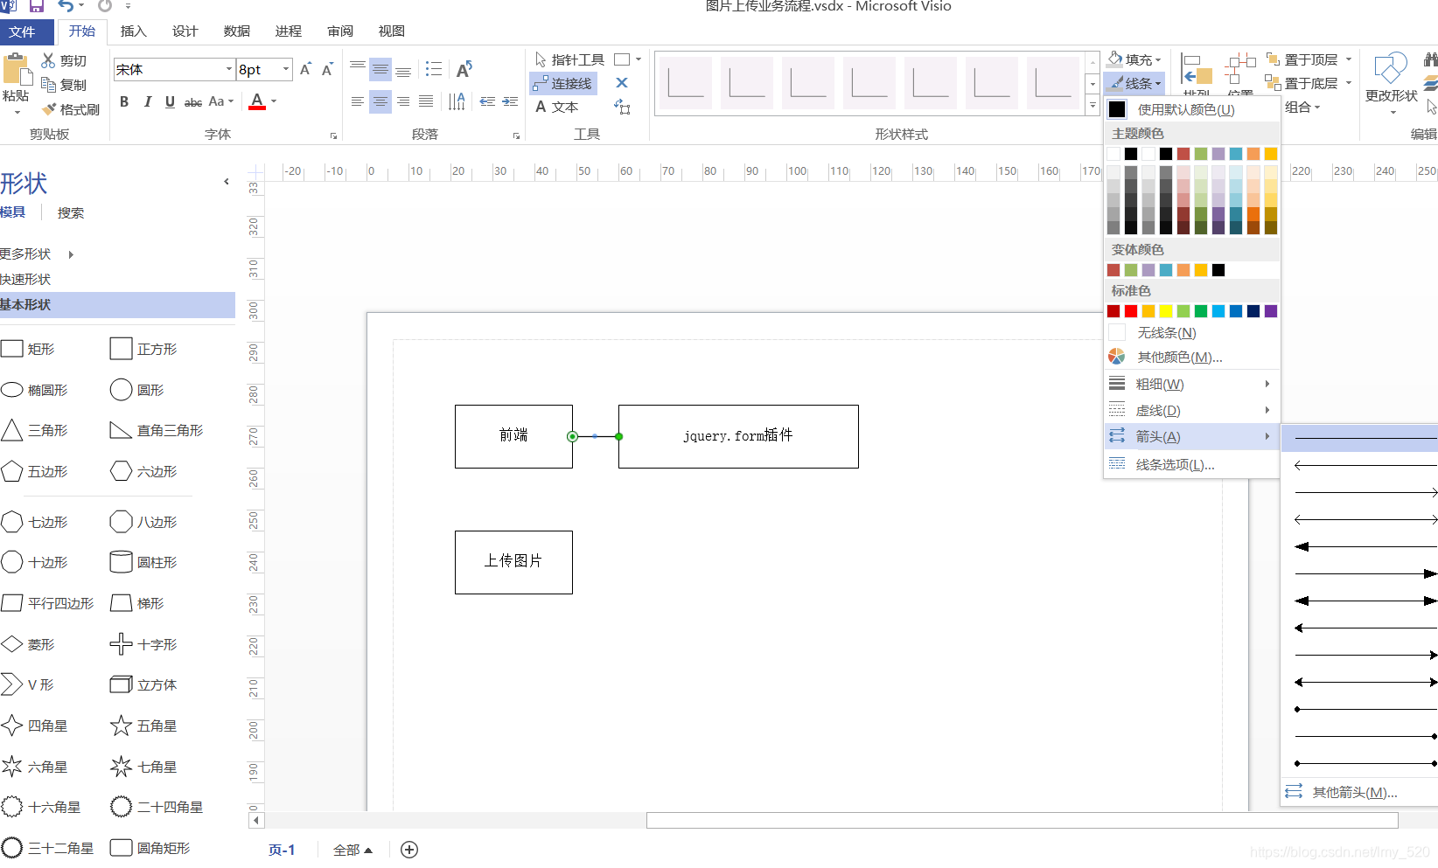The width and height of the screenshot is (1438, 868).
Task: Select the first shape style thumbnail
Action: (686, 83)
